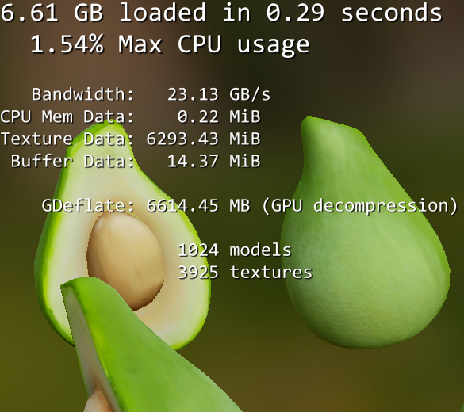Click the '1024 models' count

[235, 250]
